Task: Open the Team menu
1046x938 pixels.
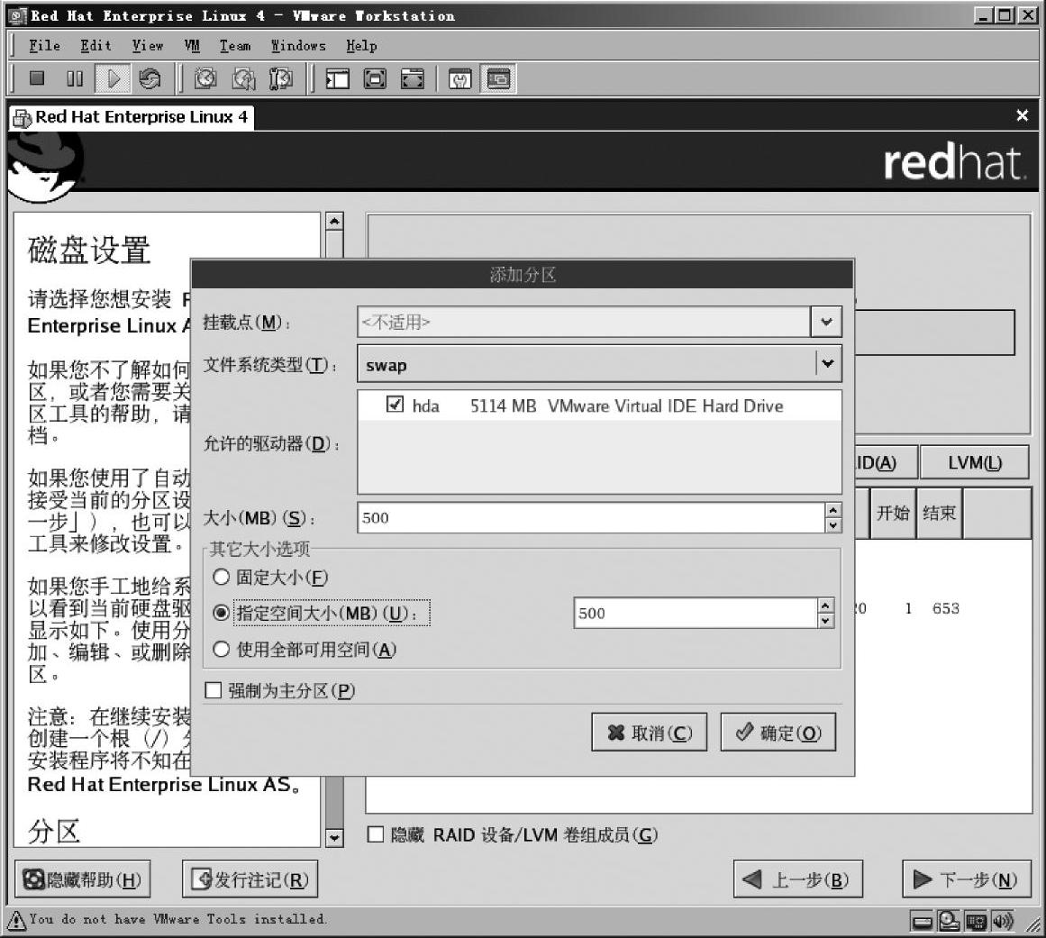Action: (x=235, y=45)
